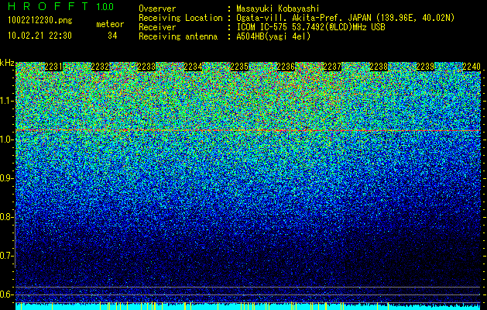487x310 pixels.
Task: Click the 'Receiving antenna' field label
Action: [178, 36]
